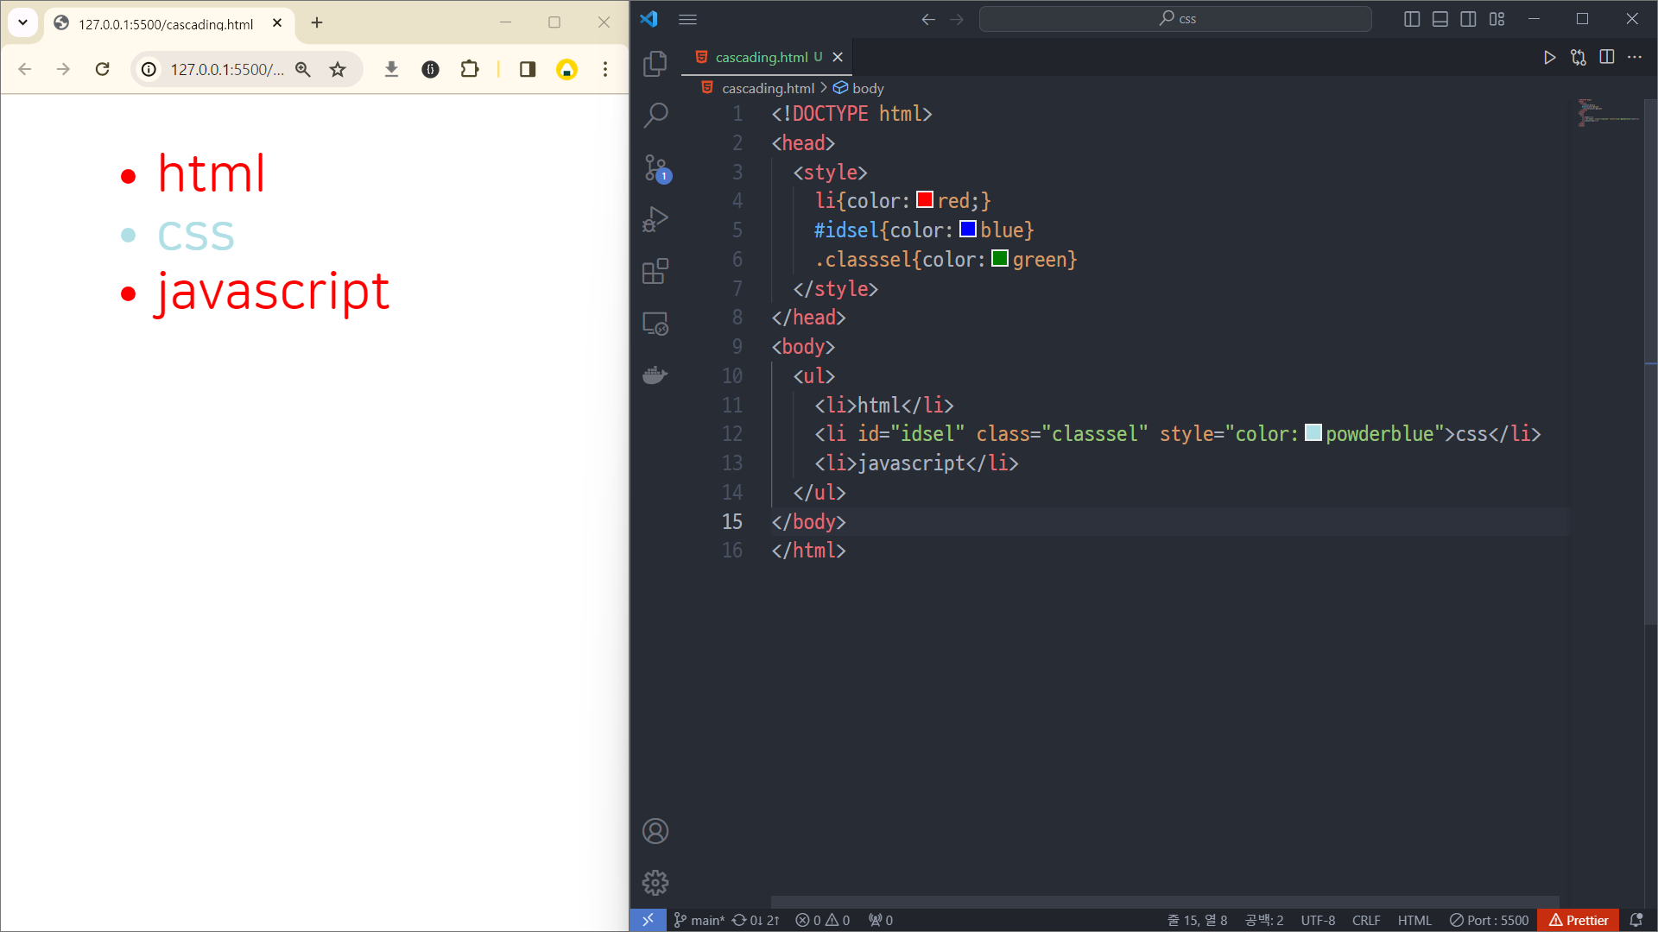Open Chrome tab search dropdown arrow

click(x=23, y=22)
